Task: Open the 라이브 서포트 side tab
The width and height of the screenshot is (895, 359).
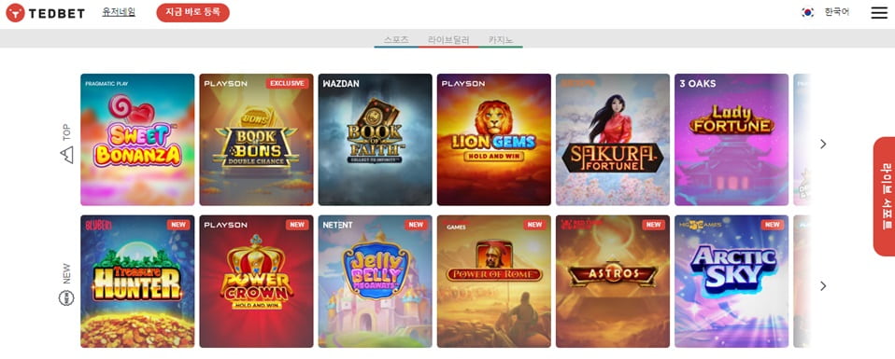Action: (x=884, y=197)
